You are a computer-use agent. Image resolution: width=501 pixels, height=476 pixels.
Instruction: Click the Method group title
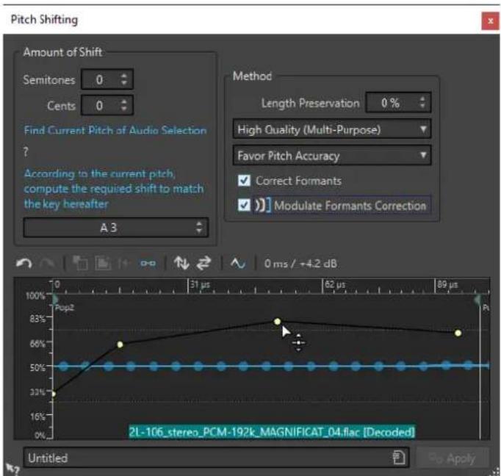click(x=253, y=76)
